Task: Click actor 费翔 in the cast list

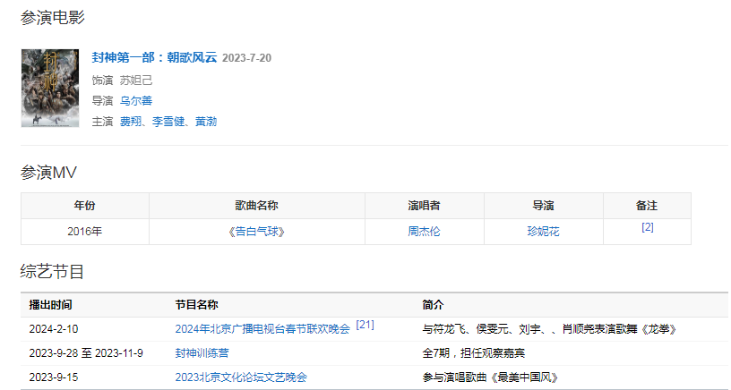Action: click(x=130, y=122)
